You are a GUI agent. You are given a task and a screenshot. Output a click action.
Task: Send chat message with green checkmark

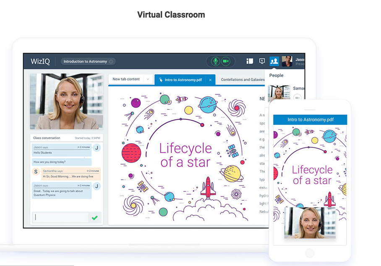tap(95, 217)
